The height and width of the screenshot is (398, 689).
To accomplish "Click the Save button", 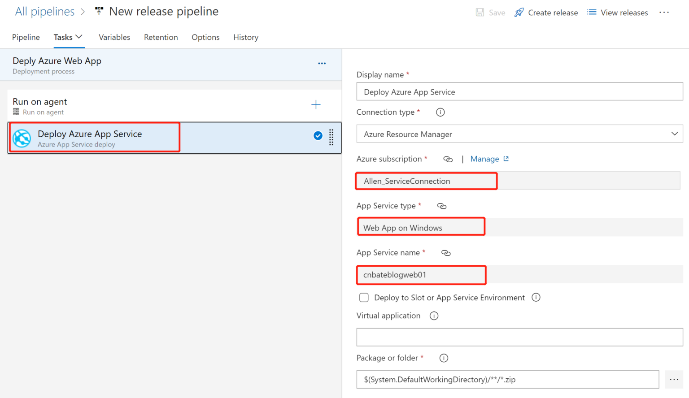I will [x=490, y=13].
